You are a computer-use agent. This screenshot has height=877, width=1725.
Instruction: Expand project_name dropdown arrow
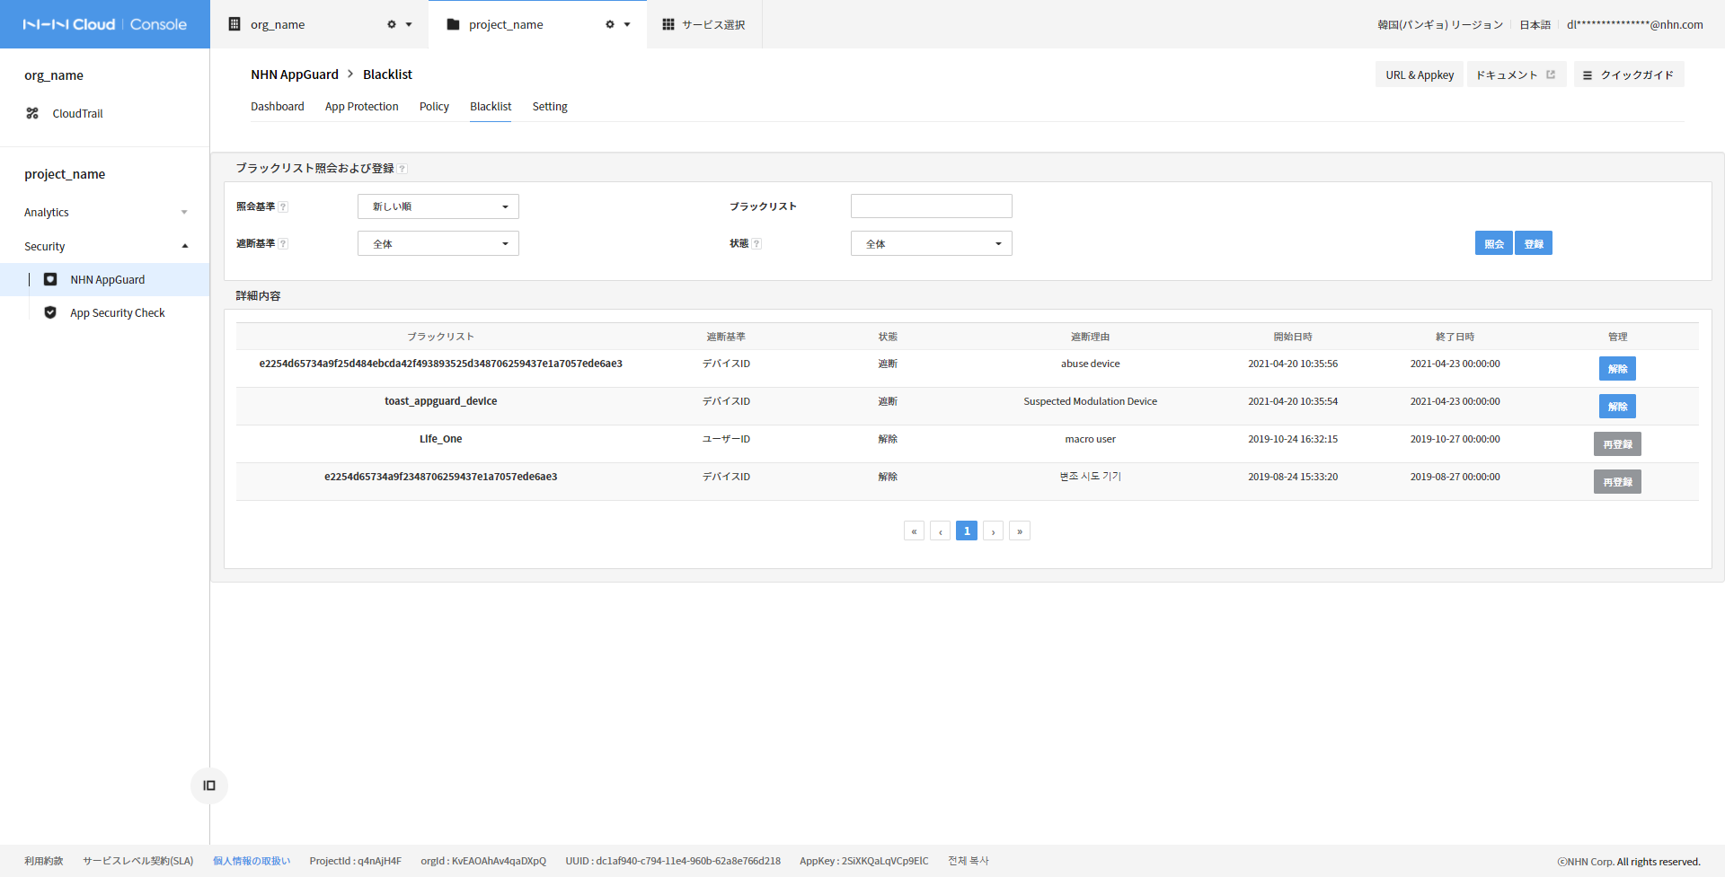click(627, 24)
